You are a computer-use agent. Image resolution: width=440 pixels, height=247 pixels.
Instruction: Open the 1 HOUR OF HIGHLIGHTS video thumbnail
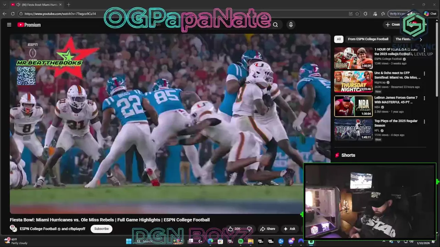pyautogui.click(x=353, y=58)
